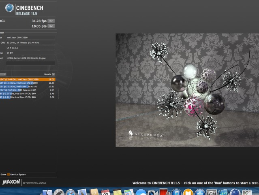Image resolution: width=259 pixels, height=195 pixels.
Task: Select the Core i7 CPU 960 ranking row
Action: click(x=28, y=93)
